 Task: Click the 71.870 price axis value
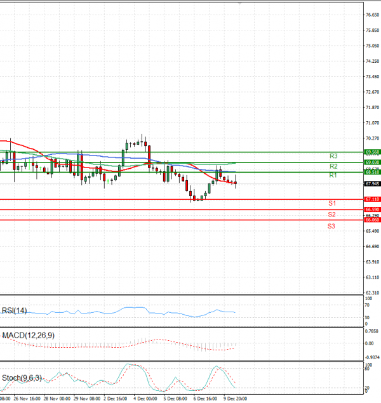(373, 107)
